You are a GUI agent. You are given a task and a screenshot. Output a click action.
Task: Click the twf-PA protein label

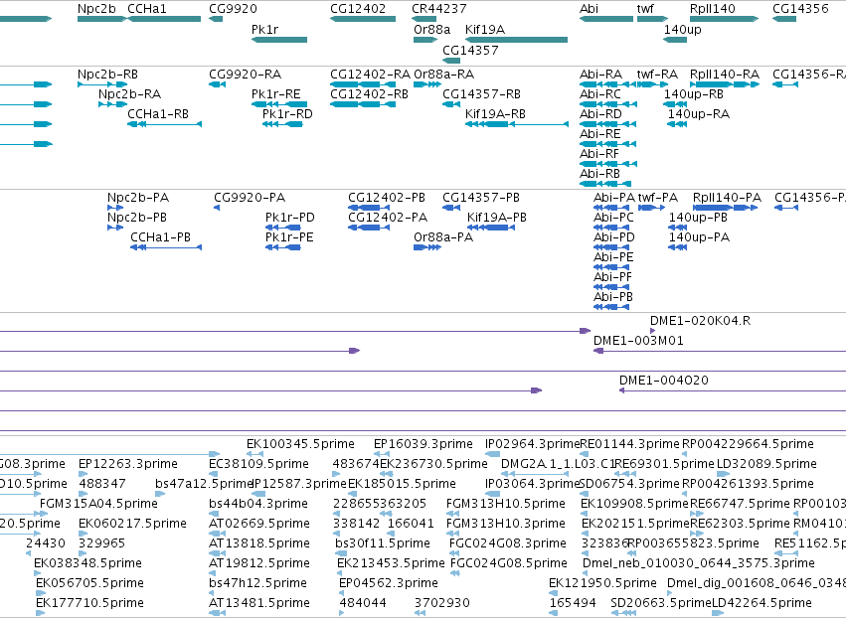click(x=658, y=198)
